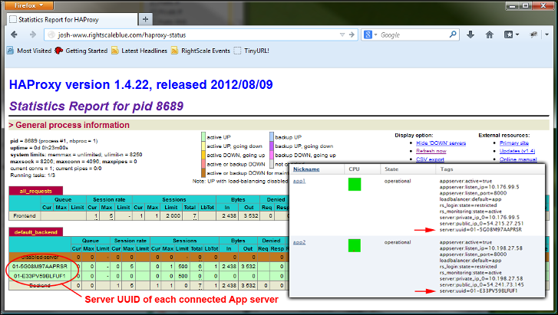Screen dimensions: 558x315
Task: Click the Refresh now link
Action: click(x=431, y=151)
